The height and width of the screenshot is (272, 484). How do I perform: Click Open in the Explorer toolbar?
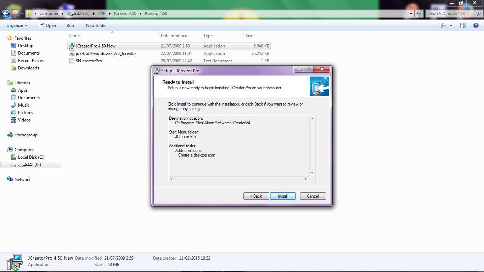coord(47,25)
